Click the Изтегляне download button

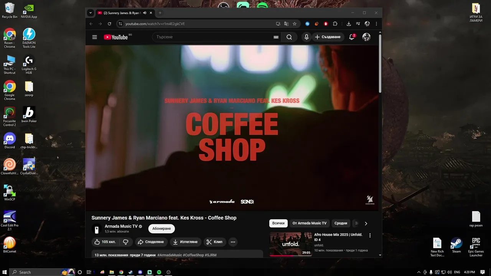pyautogui.click(x=185, y=242)
